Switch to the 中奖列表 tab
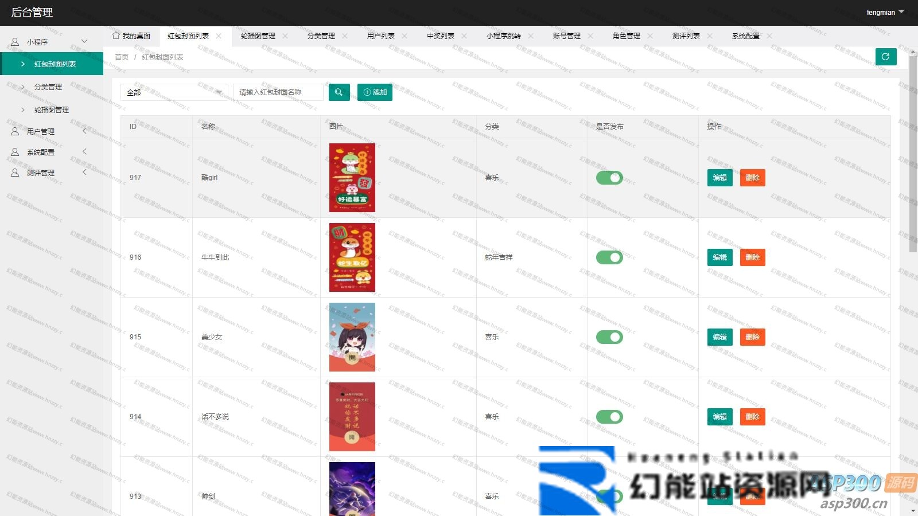Screen dimensions: 918x516 click(x=440, y=36)
